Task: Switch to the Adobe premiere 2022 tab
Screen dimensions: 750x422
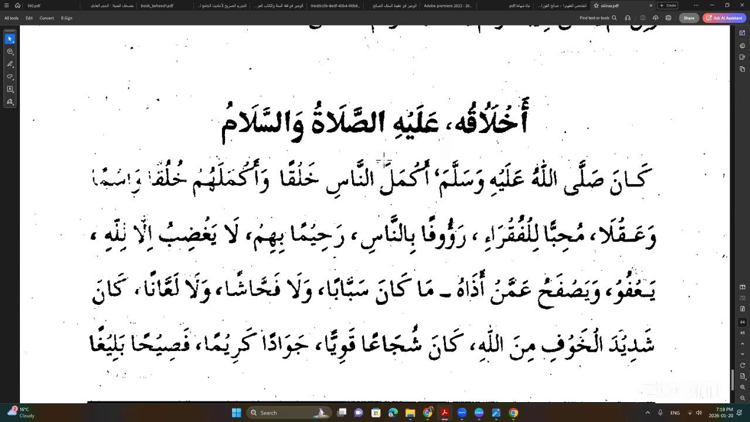Action: point(448,5)
